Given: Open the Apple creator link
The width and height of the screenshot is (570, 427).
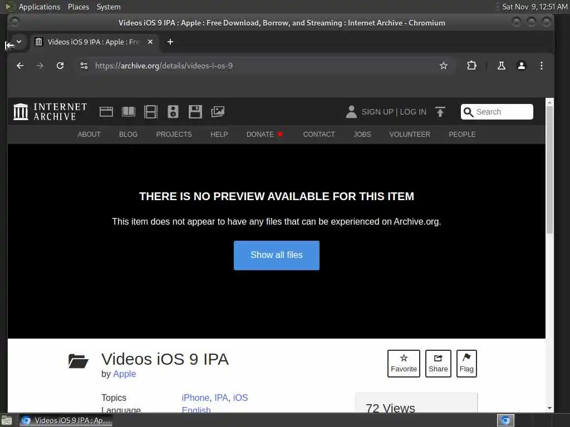Looking at the screenshot, I should pos(124,374).
